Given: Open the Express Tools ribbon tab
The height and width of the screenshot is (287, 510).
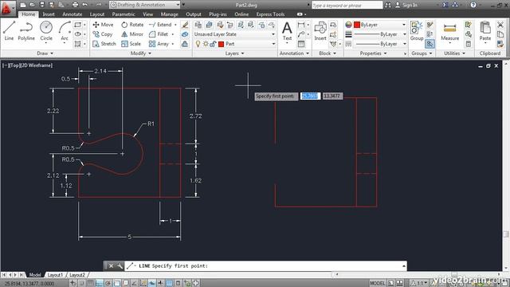Looking at the screenshot, I should point(270,14).
